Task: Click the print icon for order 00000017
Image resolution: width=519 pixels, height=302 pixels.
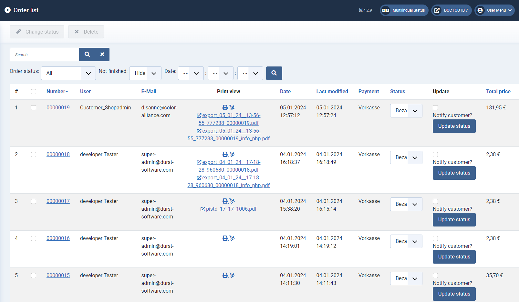Action: tap(225, 201)
